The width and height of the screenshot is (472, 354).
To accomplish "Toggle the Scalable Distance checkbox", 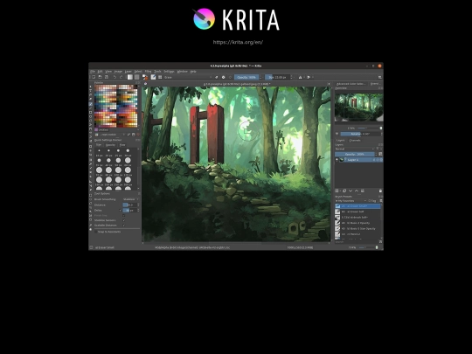I will [x=124, y=226].
